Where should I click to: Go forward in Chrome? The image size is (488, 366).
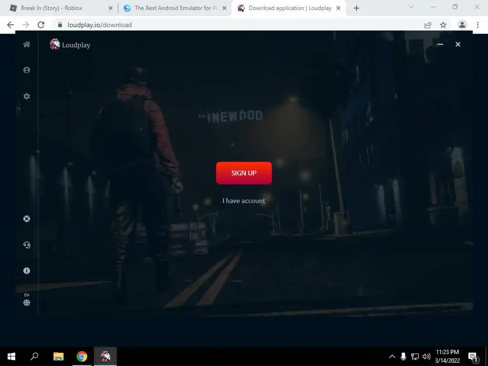coord(26,25)
